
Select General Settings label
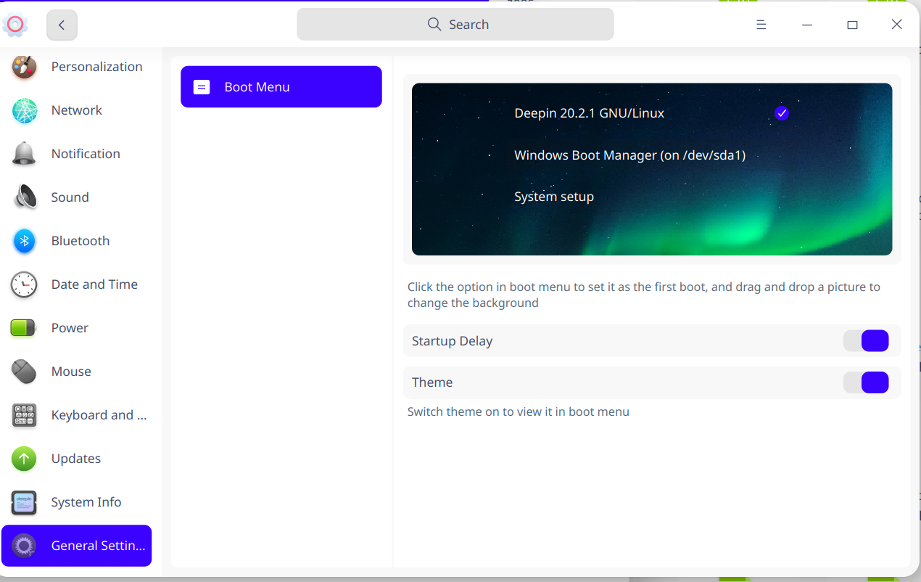(x=99, y=546)
